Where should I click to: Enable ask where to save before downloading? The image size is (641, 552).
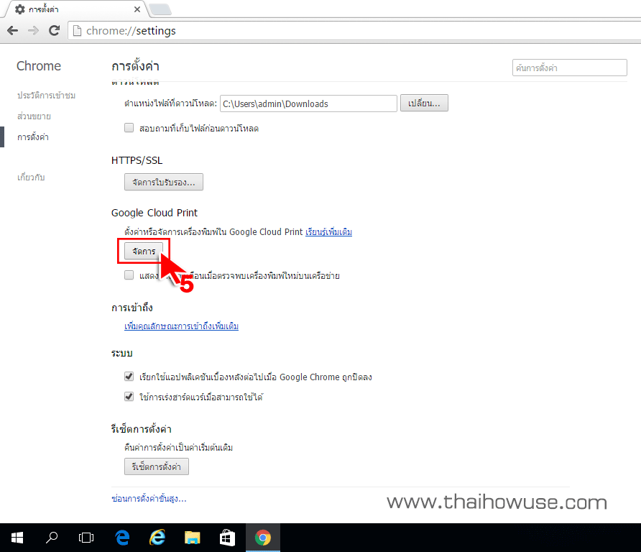[129, 128]
